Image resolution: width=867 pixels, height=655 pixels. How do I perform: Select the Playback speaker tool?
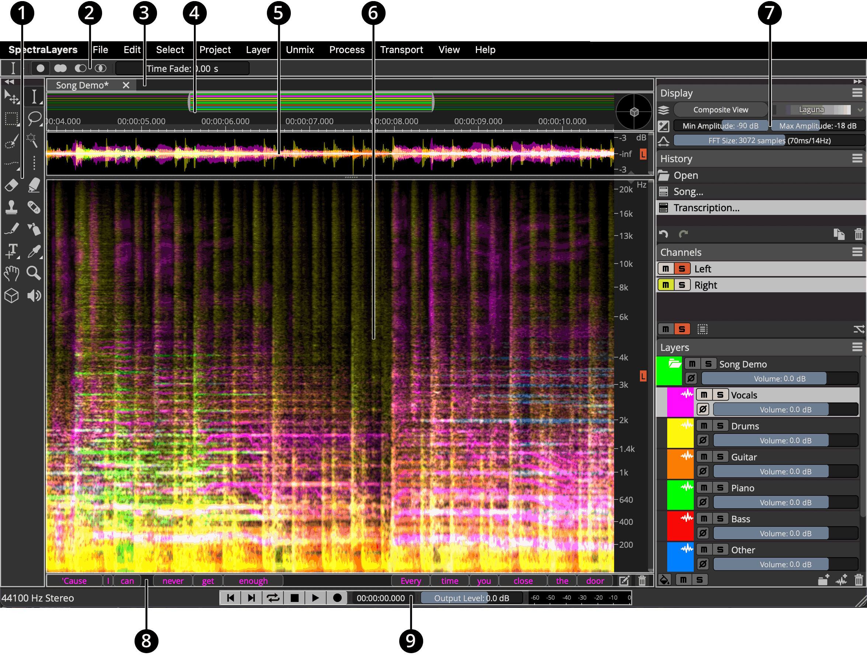pos(34,296)
